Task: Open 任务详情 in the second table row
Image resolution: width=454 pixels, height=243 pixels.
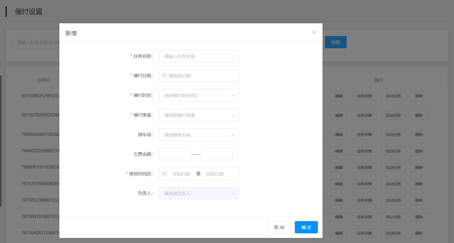Action: pyautogui.click(x=364, y=115)
